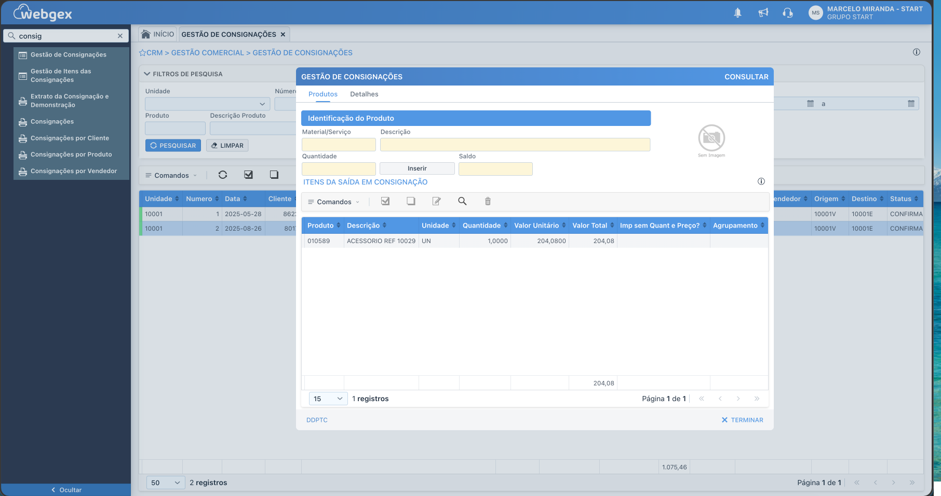Go to last page in dialog pager
The height and width of the screenshot is (496, 941).
[x=757, y=399]
